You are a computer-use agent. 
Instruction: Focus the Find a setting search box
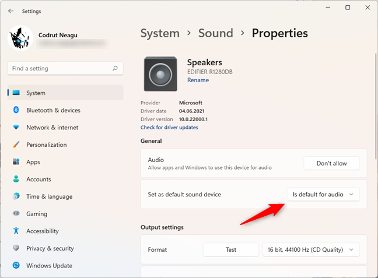(58, 68)
